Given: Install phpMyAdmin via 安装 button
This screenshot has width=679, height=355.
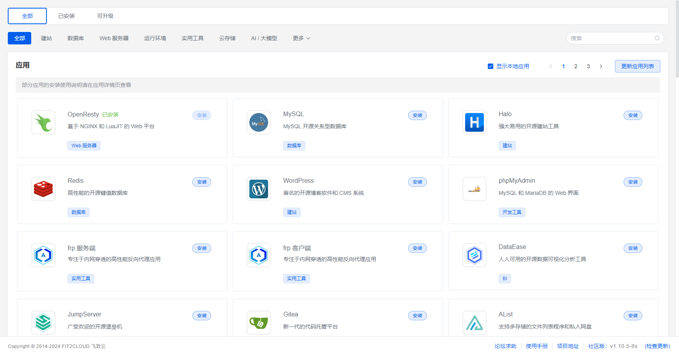Looking at the screenshot, I should (x=633, y=182).
